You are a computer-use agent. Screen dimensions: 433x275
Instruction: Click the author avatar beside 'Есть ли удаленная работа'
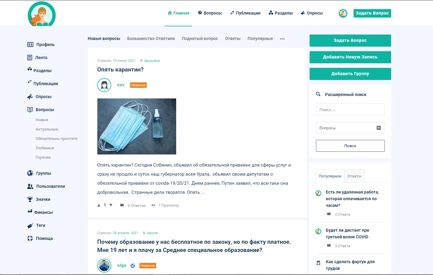click(x=318, y=193)
